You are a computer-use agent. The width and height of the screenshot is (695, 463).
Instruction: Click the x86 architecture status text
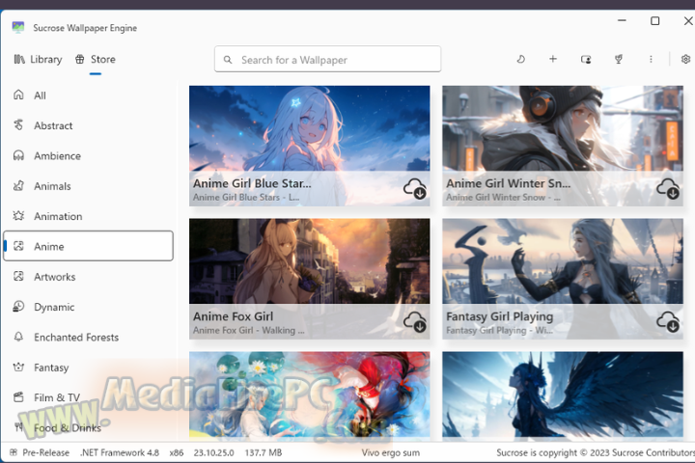click(x=177, y=452)
